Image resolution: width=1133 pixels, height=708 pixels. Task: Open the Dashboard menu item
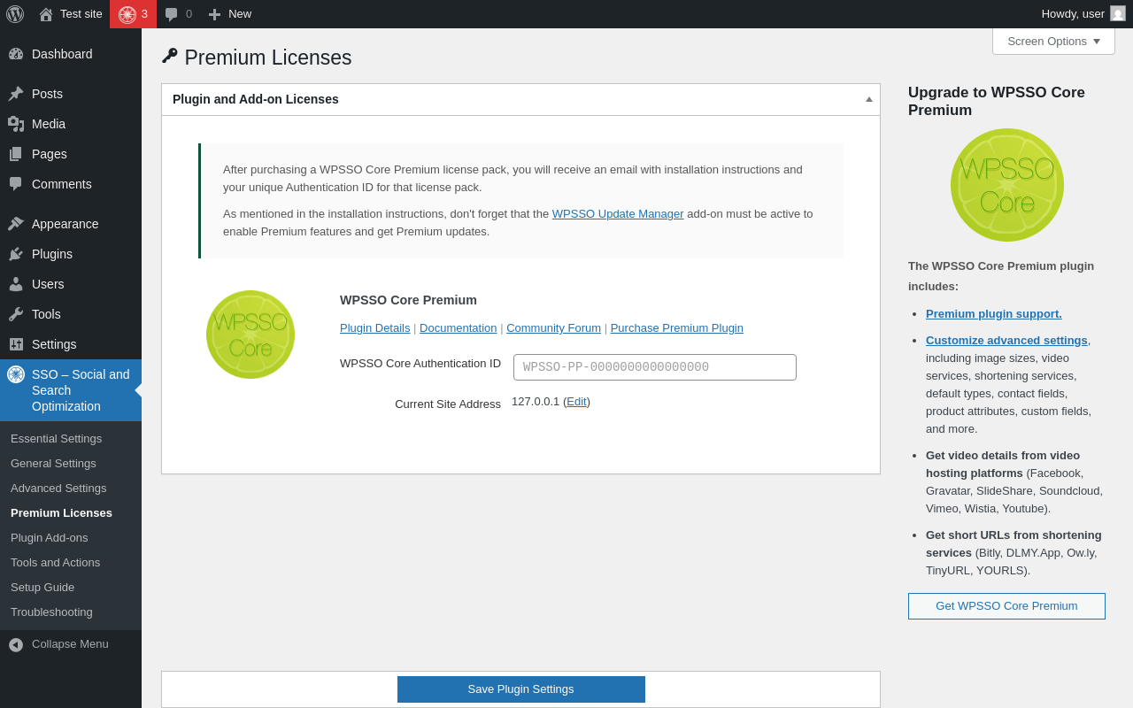coord(71,54)
